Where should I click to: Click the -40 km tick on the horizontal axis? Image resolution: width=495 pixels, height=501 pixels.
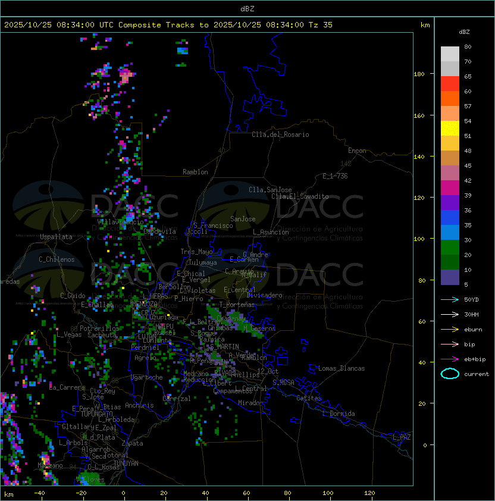point(39,493)
